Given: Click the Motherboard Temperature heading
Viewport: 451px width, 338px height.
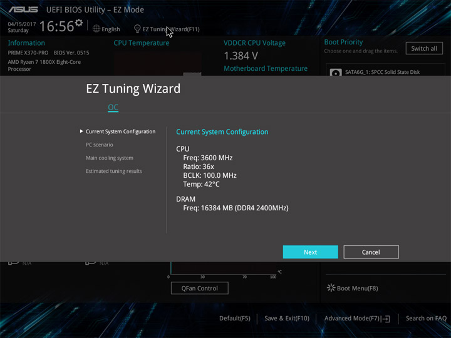Looking at the screenshot, I should [266, 68].
